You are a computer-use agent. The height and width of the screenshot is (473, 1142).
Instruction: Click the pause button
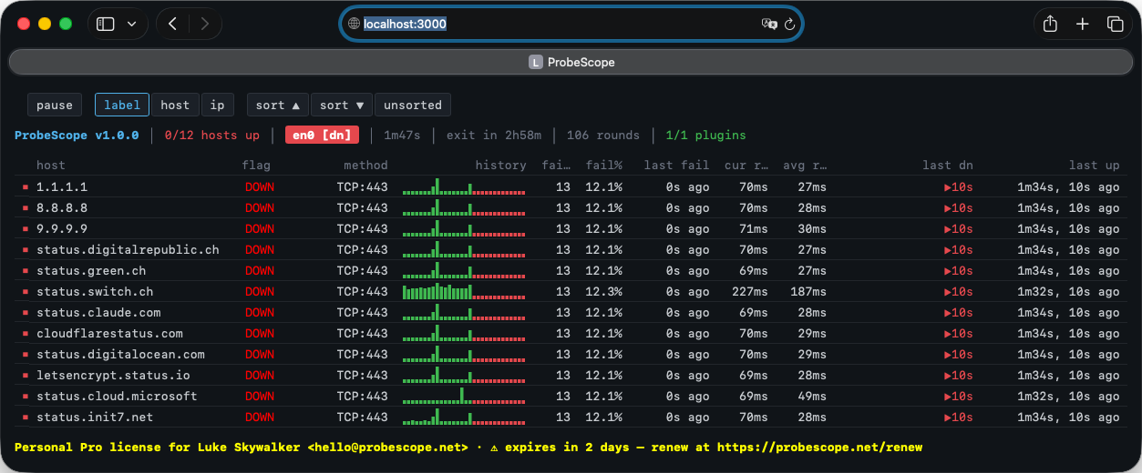(55, 105)
